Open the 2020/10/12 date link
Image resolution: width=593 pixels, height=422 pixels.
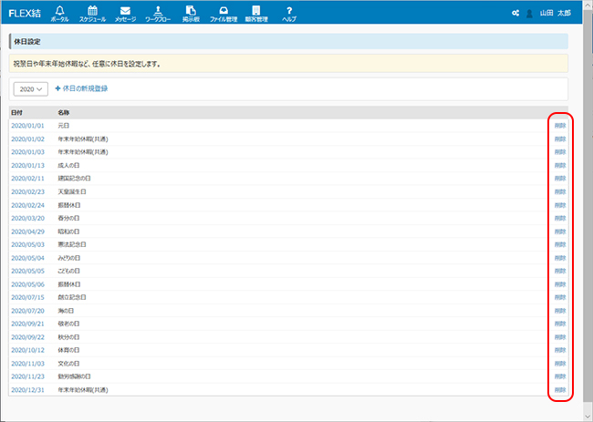coord(27,350)
